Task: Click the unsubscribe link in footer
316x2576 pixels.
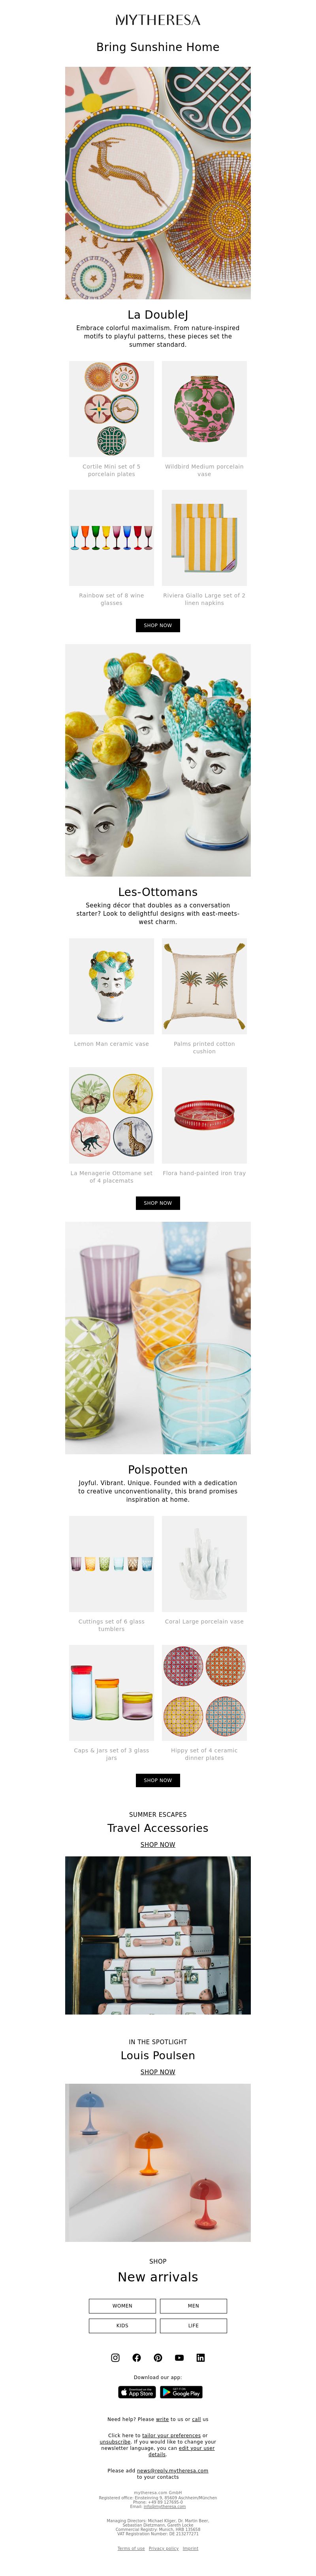Action: pos(115,2441)
